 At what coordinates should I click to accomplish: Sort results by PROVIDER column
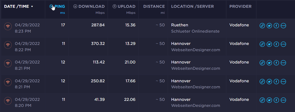[x=240, y=6]
